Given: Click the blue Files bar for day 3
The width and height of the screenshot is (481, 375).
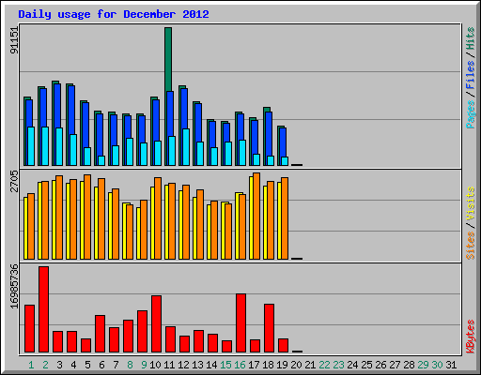Looking at the screenshot, I should point(57,106).
